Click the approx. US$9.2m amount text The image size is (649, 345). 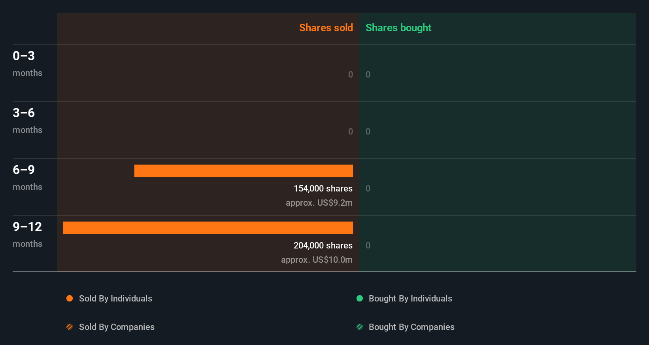[x=319, y=203]
